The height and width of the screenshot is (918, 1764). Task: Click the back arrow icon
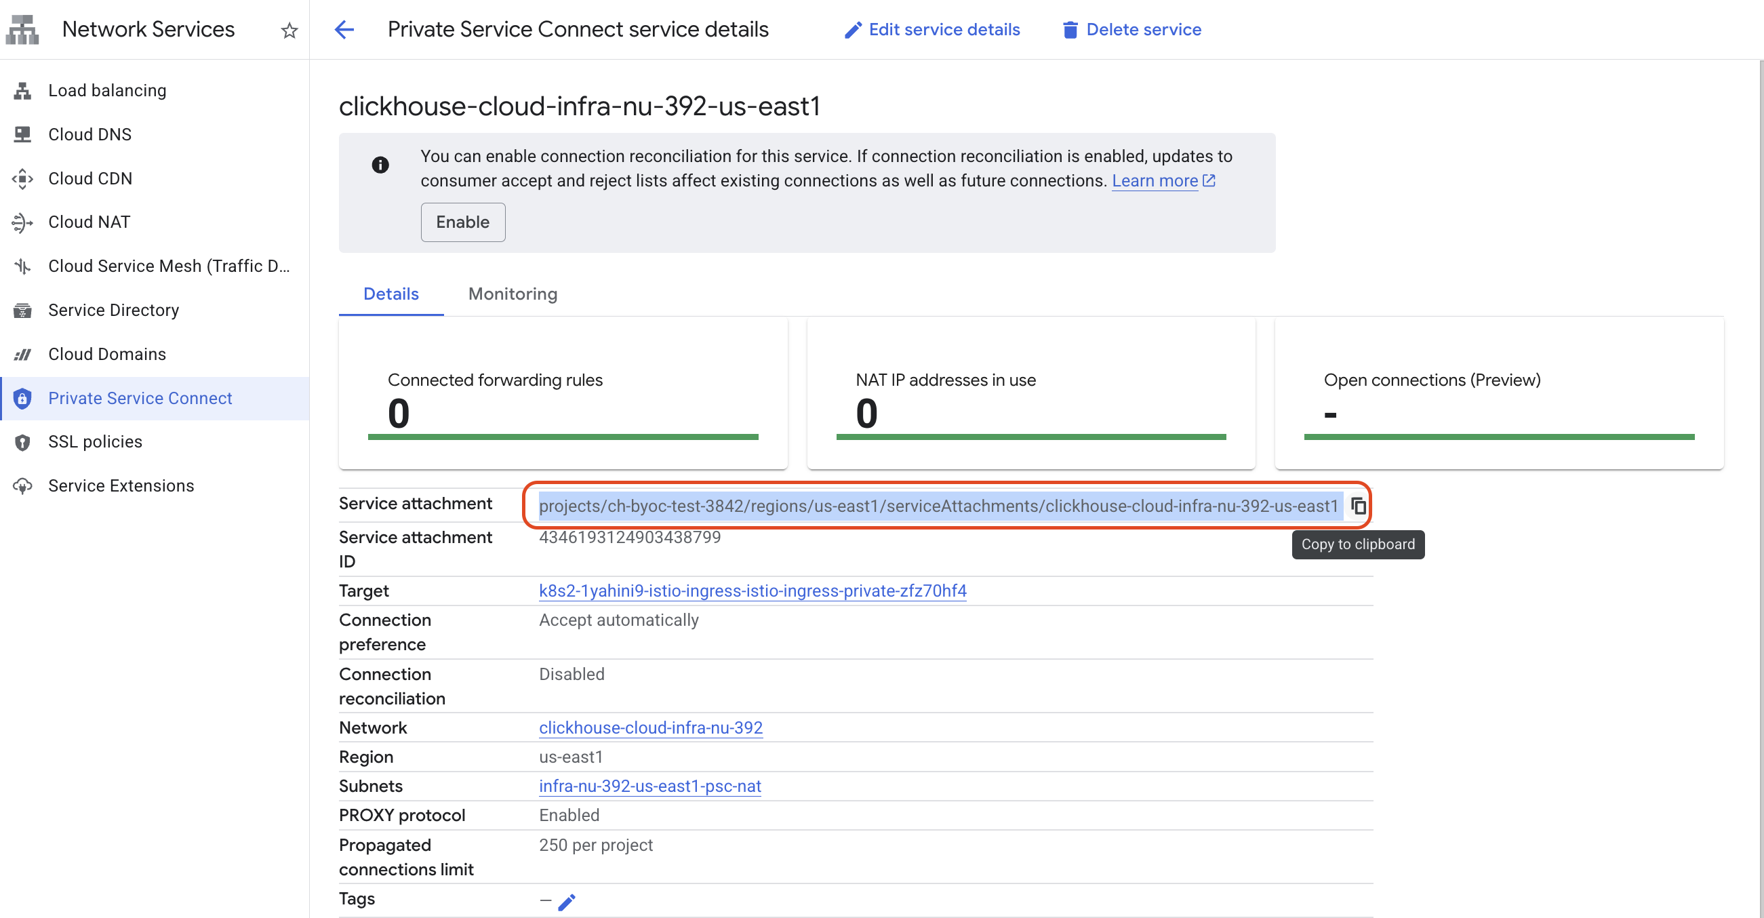click(344, 29)
